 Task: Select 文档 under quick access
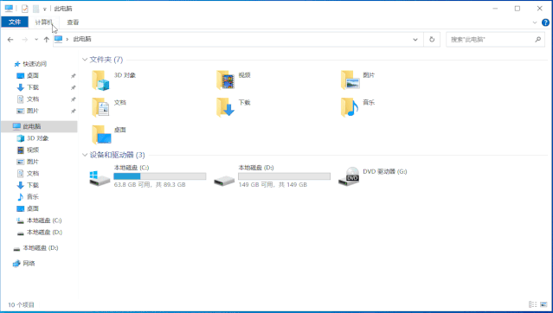[x=32, y=99]
